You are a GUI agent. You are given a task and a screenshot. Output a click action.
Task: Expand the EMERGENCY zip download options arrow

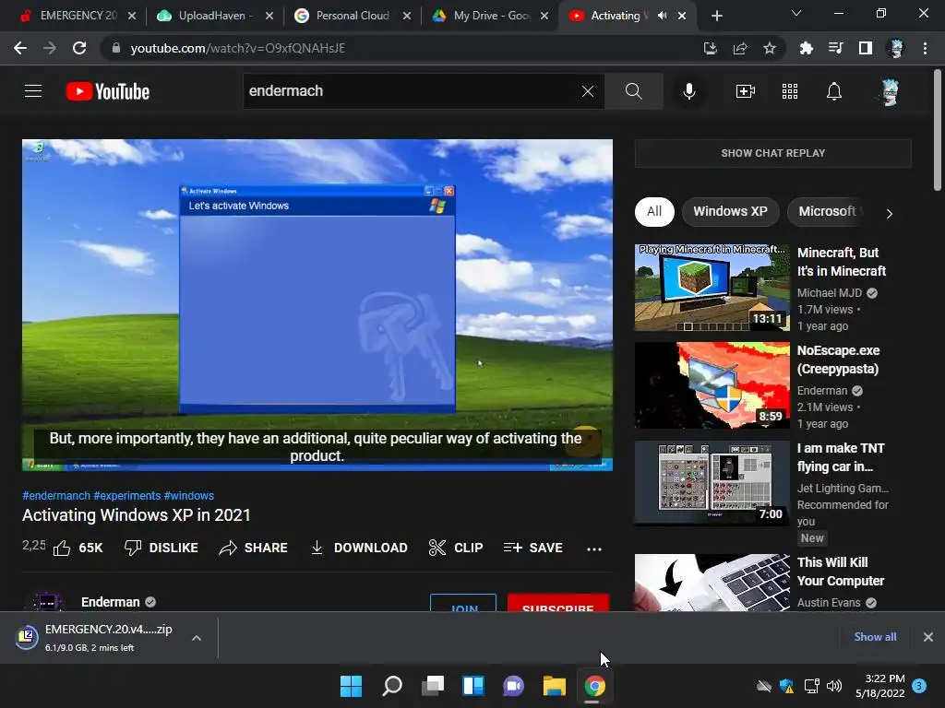pyautogui.click(x=197, y=638)
